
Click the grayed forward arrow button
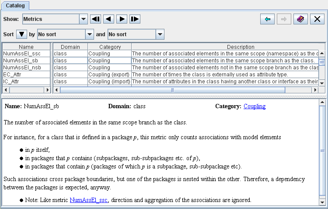pyautogui.click(x=284, y=19)
